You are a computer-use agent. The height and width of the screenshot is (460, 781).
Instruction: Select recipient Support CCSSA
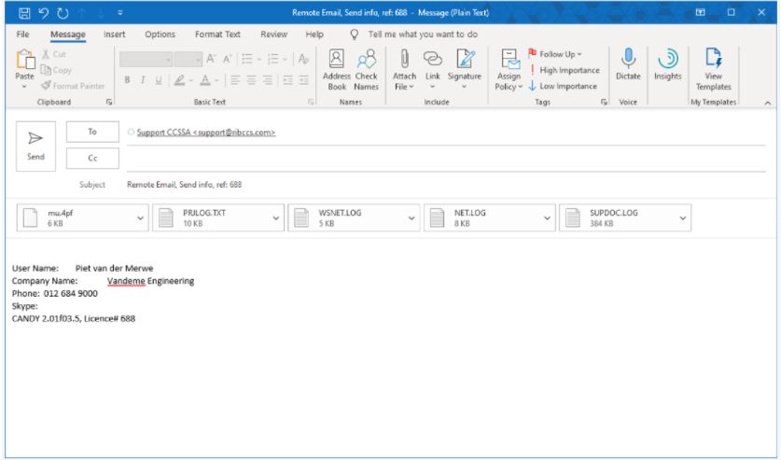[205, 132]
